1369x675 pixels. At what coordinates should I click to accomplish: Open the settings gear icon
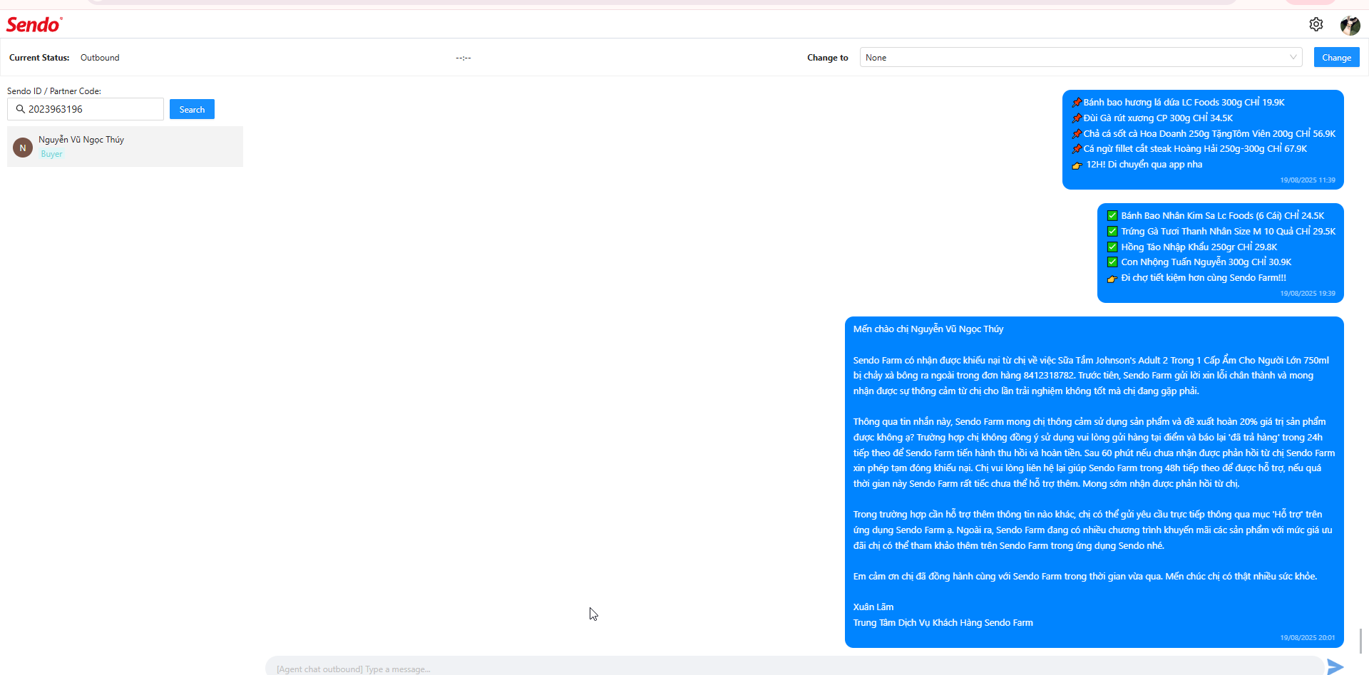tap(1316, 24)
